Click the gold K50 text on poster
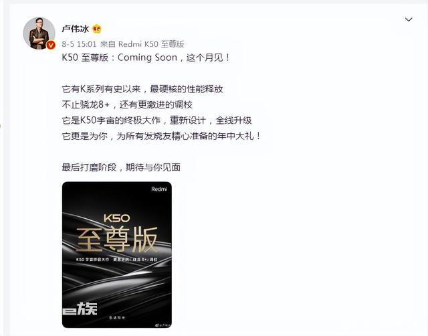This screenshot has height=336, width=428. (116, 218)
